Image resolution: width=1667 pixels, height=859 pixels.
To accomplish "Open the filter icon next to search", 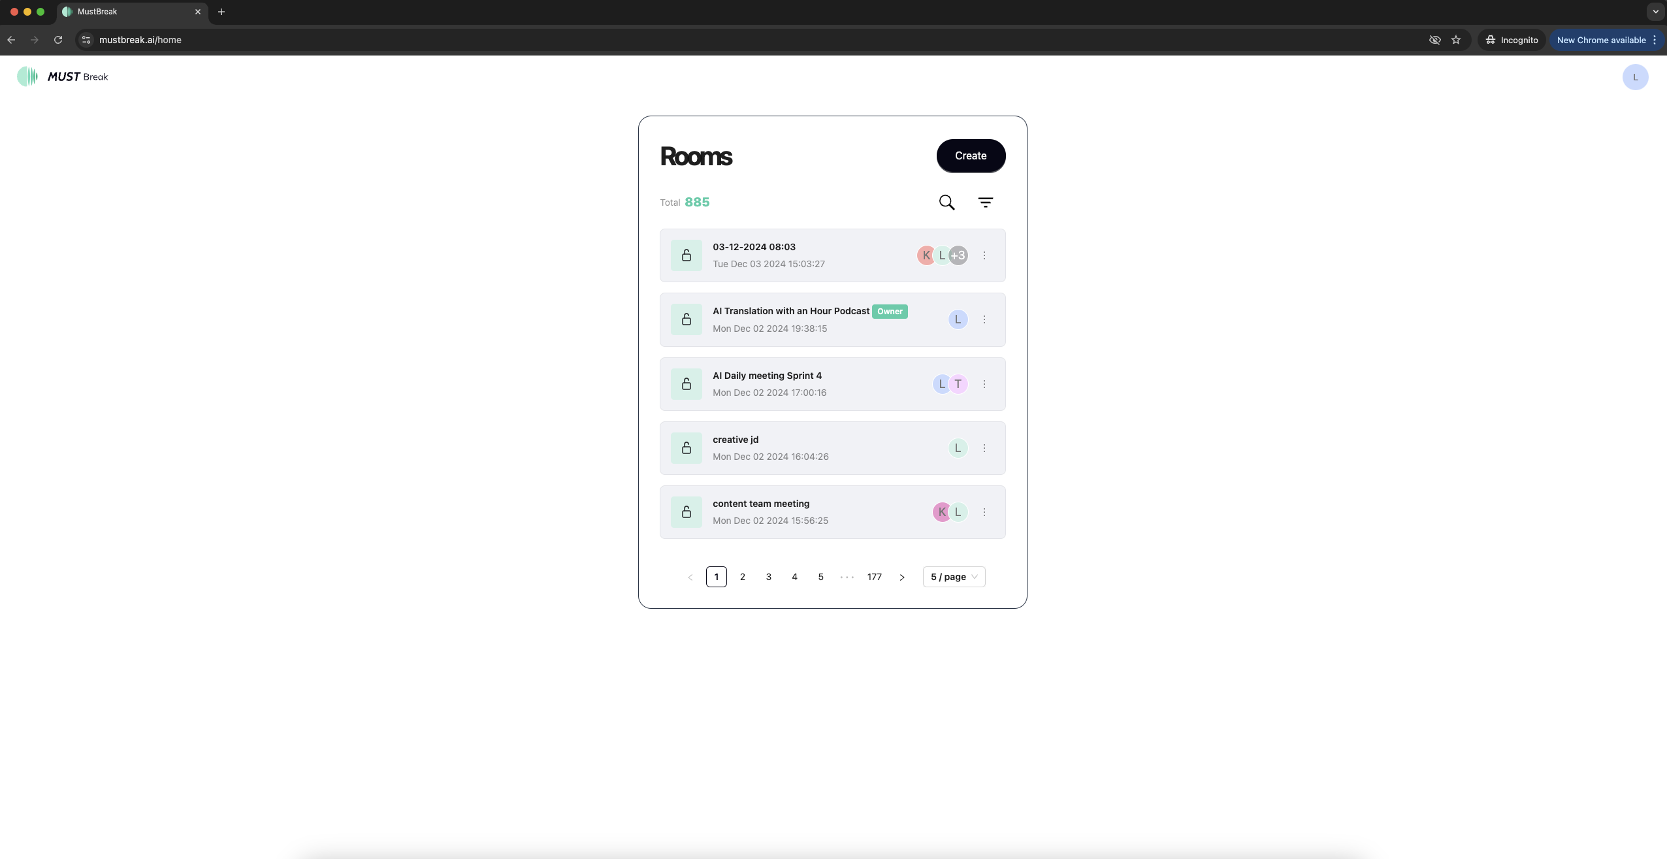I will tap(985, 203).
